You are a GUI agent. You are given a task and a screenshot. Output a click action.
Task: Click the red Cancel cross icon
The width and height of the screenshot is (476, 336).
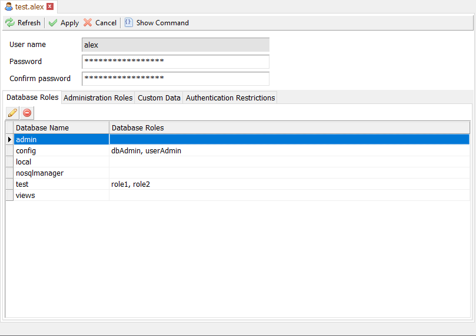88,23
